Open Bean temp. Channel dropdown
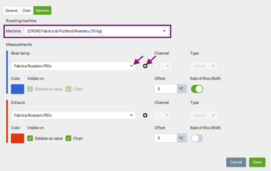The image size is (271, 171). pos(163,66)
